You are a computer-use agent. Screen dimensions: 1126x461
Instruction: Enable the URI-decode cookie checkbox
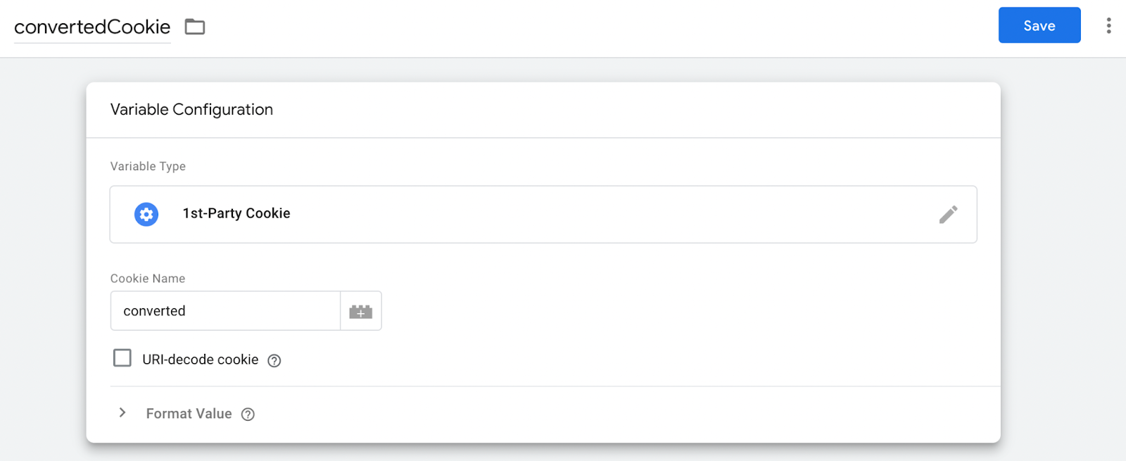tap(122, 358)
